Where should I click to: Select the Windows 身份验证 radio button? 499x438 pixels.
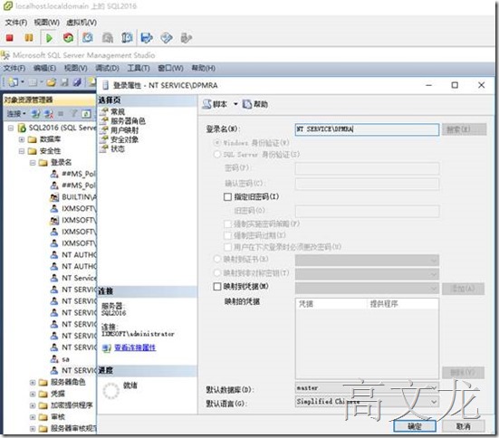coord(216,142)
